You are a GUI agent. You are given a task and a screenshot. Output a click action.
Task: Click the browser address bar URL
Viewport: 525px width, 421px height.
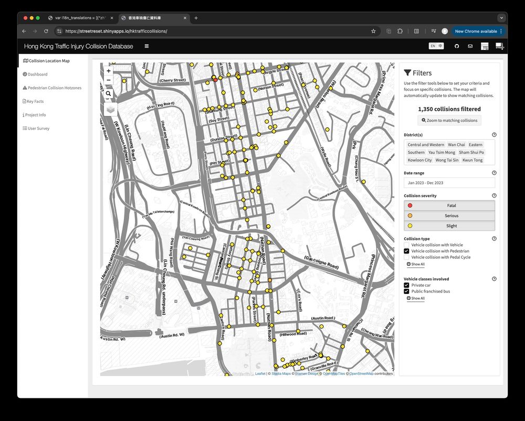point(116,31)
